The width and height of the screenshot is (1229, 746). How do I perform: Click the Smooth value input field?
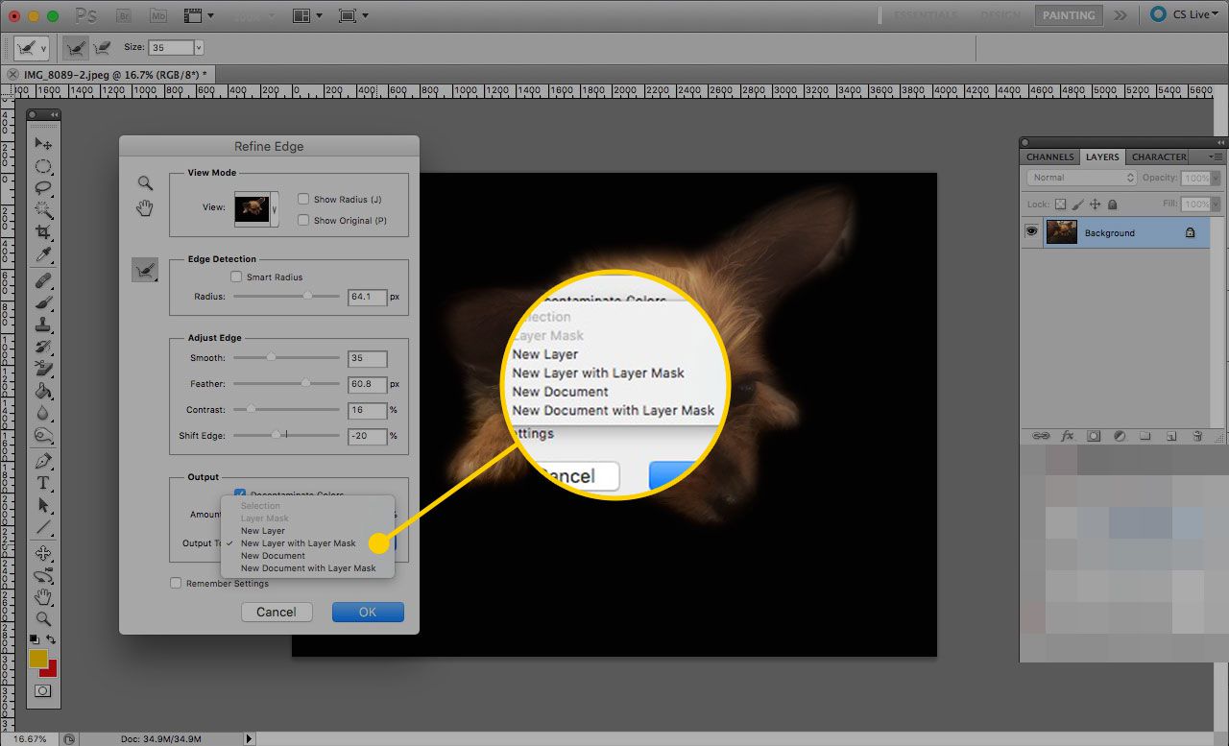[x=368, y=358]
